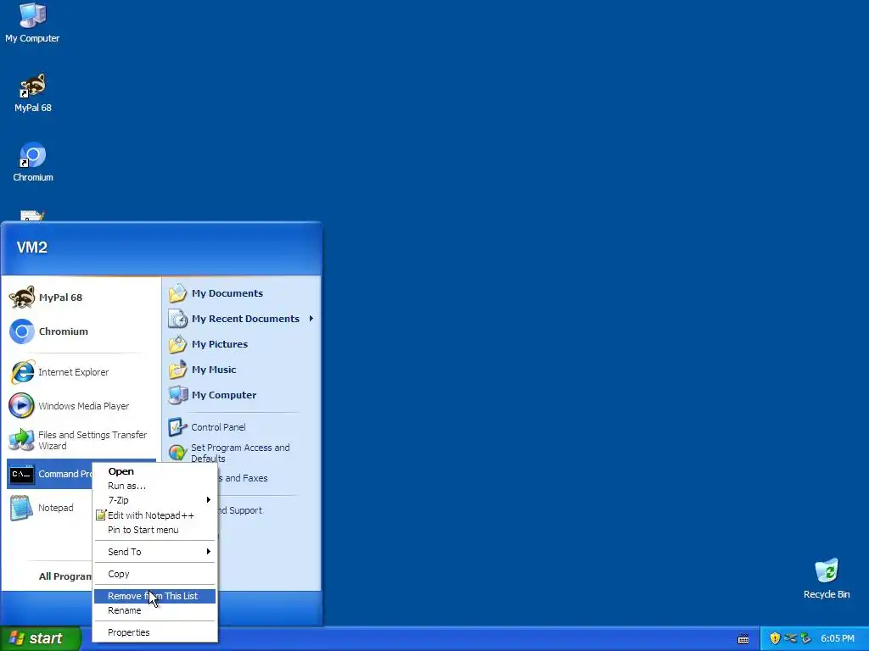Screen dimensions: 869x651
Task: Open the My Computer desktop icon
Action: pos(32,22)
